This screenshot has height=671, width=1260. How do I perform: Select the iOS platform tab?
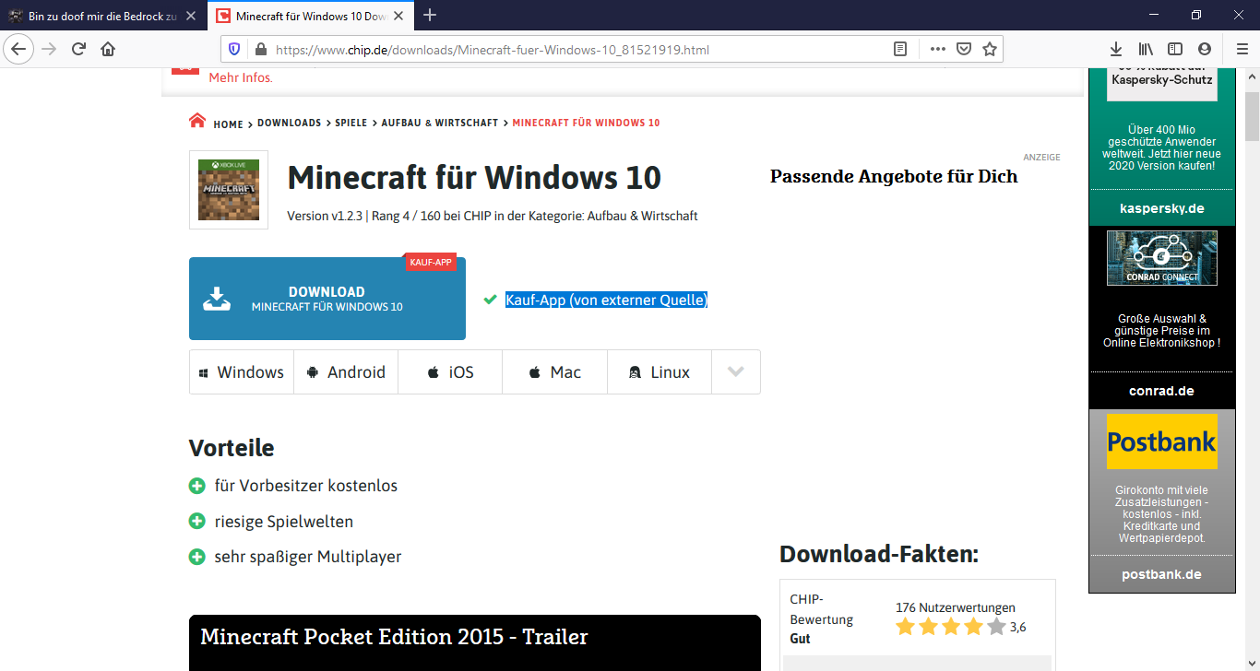click(450, 372)
